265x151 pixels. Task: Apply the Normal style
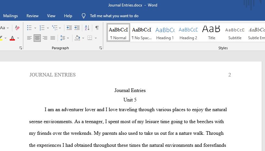tap(118, 32)
